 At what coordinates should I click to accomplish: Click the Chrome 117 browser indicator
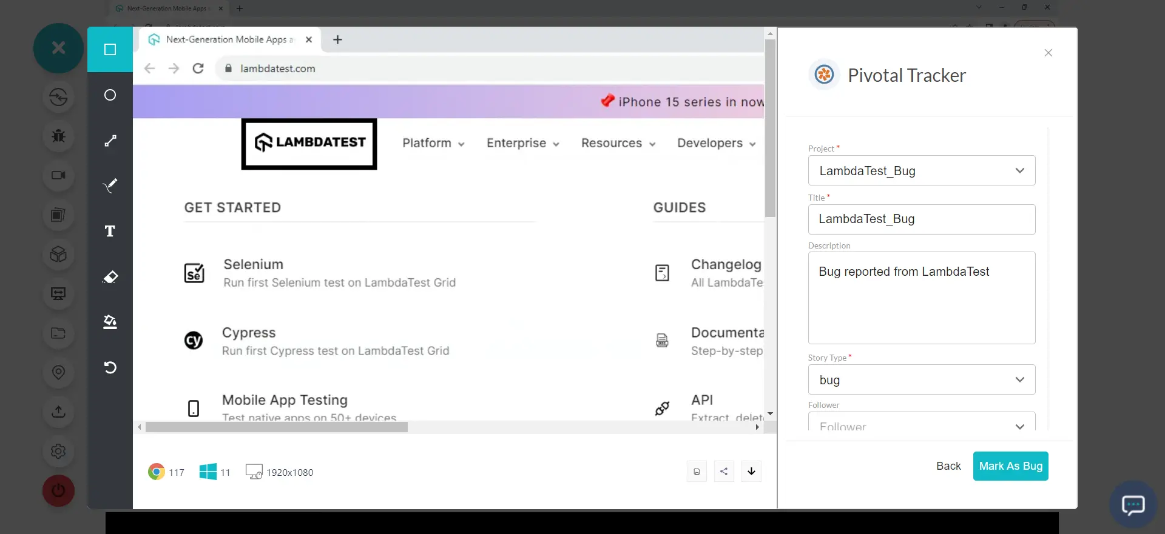click(166, 472)
